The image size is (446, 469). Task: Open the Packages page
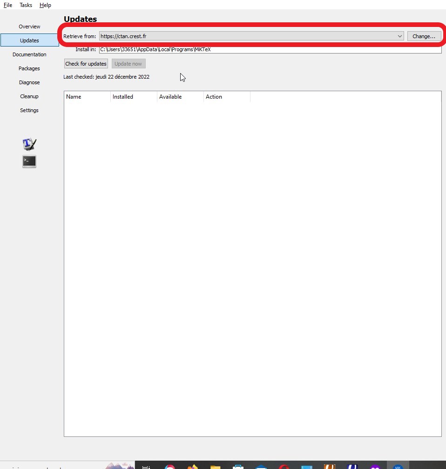pyautogui.click(x=29, y=68)
